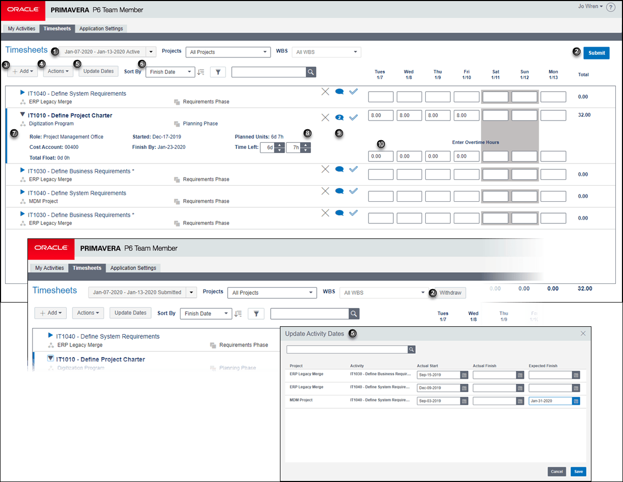Decrease Time Left hours with down arrow
Image resolution: width=623 pixels, height=482 pixels.
tap(306, 150)
